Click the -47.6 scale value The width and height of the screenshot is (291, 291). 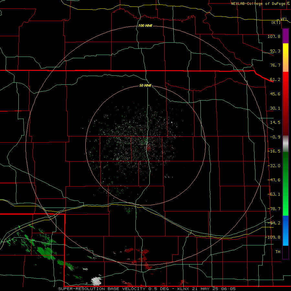point(274,180)
